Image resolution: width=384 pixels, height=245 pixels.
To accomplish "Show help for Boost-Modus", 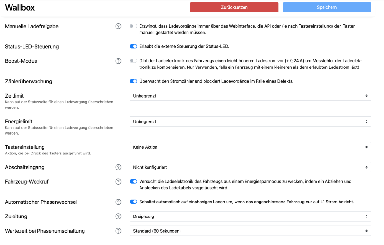I will (x=118, y=61).
